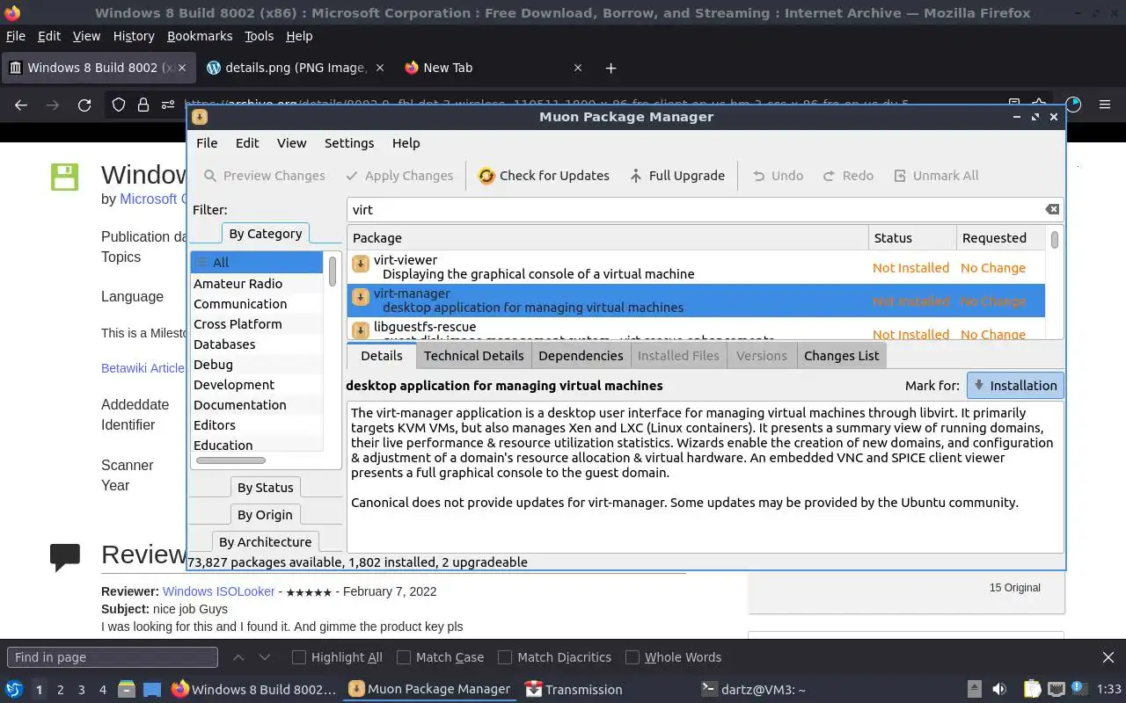The image size is (1126, 703).
Task: Click Firefox tracking protection shield icon
Action: [x=119, y=105]
